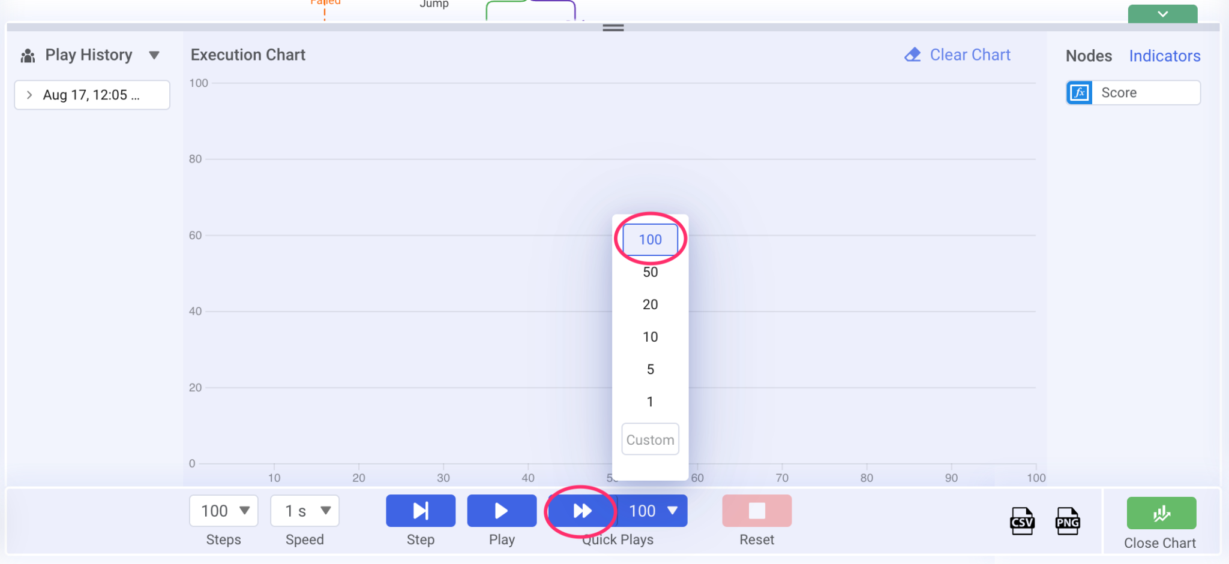Export the chart as a PNG image
The image size is (1229, 564).
(x=1068, y=521)
